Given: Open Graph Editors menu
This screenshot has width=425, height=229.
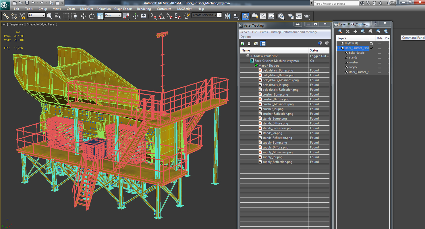Looking at the screenshot, I should pyautogui.click(x=123, y=9).
